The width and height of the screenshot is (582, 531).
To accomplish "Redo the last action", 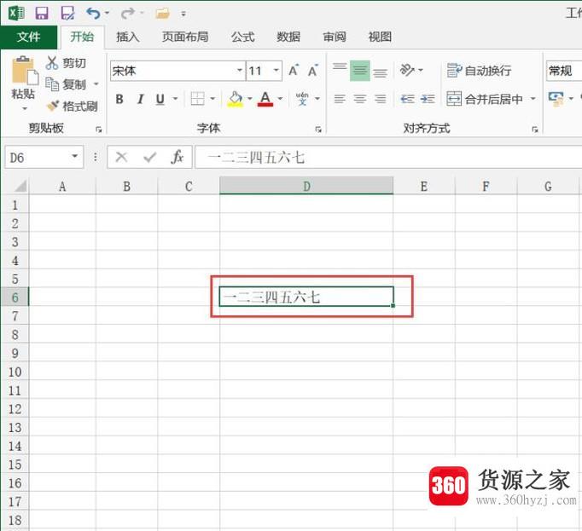I will point(128,14).
